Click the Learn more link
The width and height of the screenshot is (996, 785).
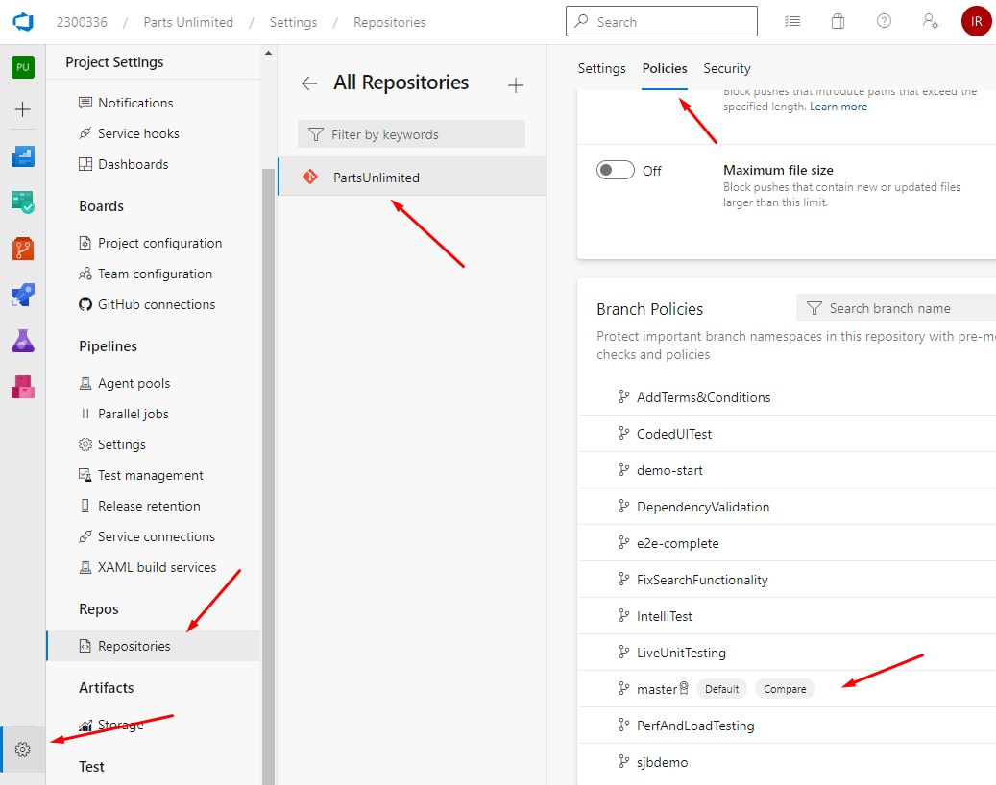[838, 107]
